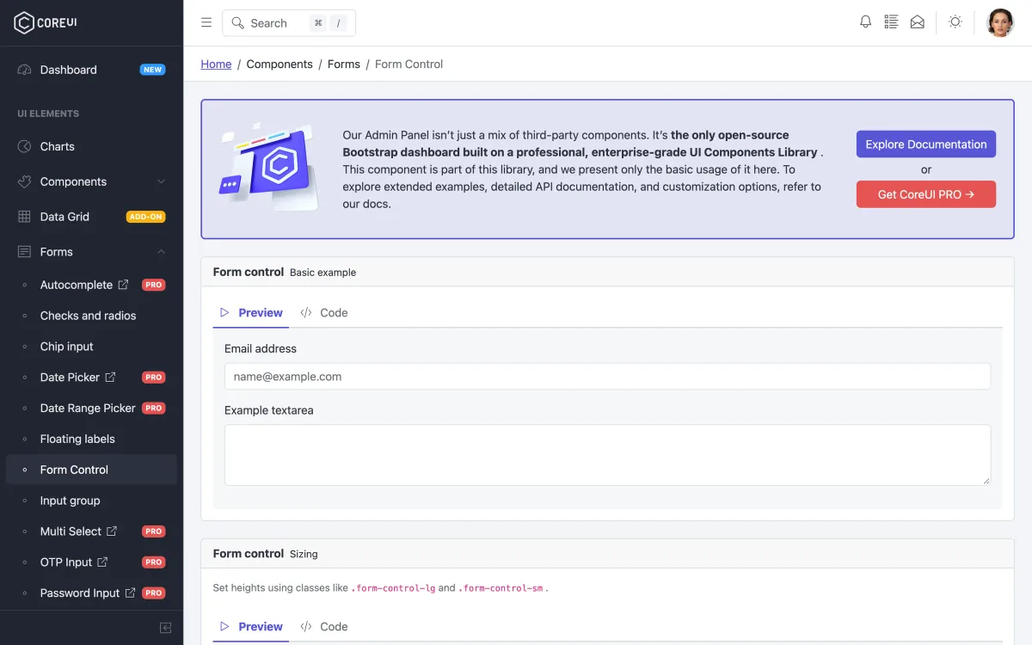
Task: Open Data Grid in the sidebar
Action: 91,217
